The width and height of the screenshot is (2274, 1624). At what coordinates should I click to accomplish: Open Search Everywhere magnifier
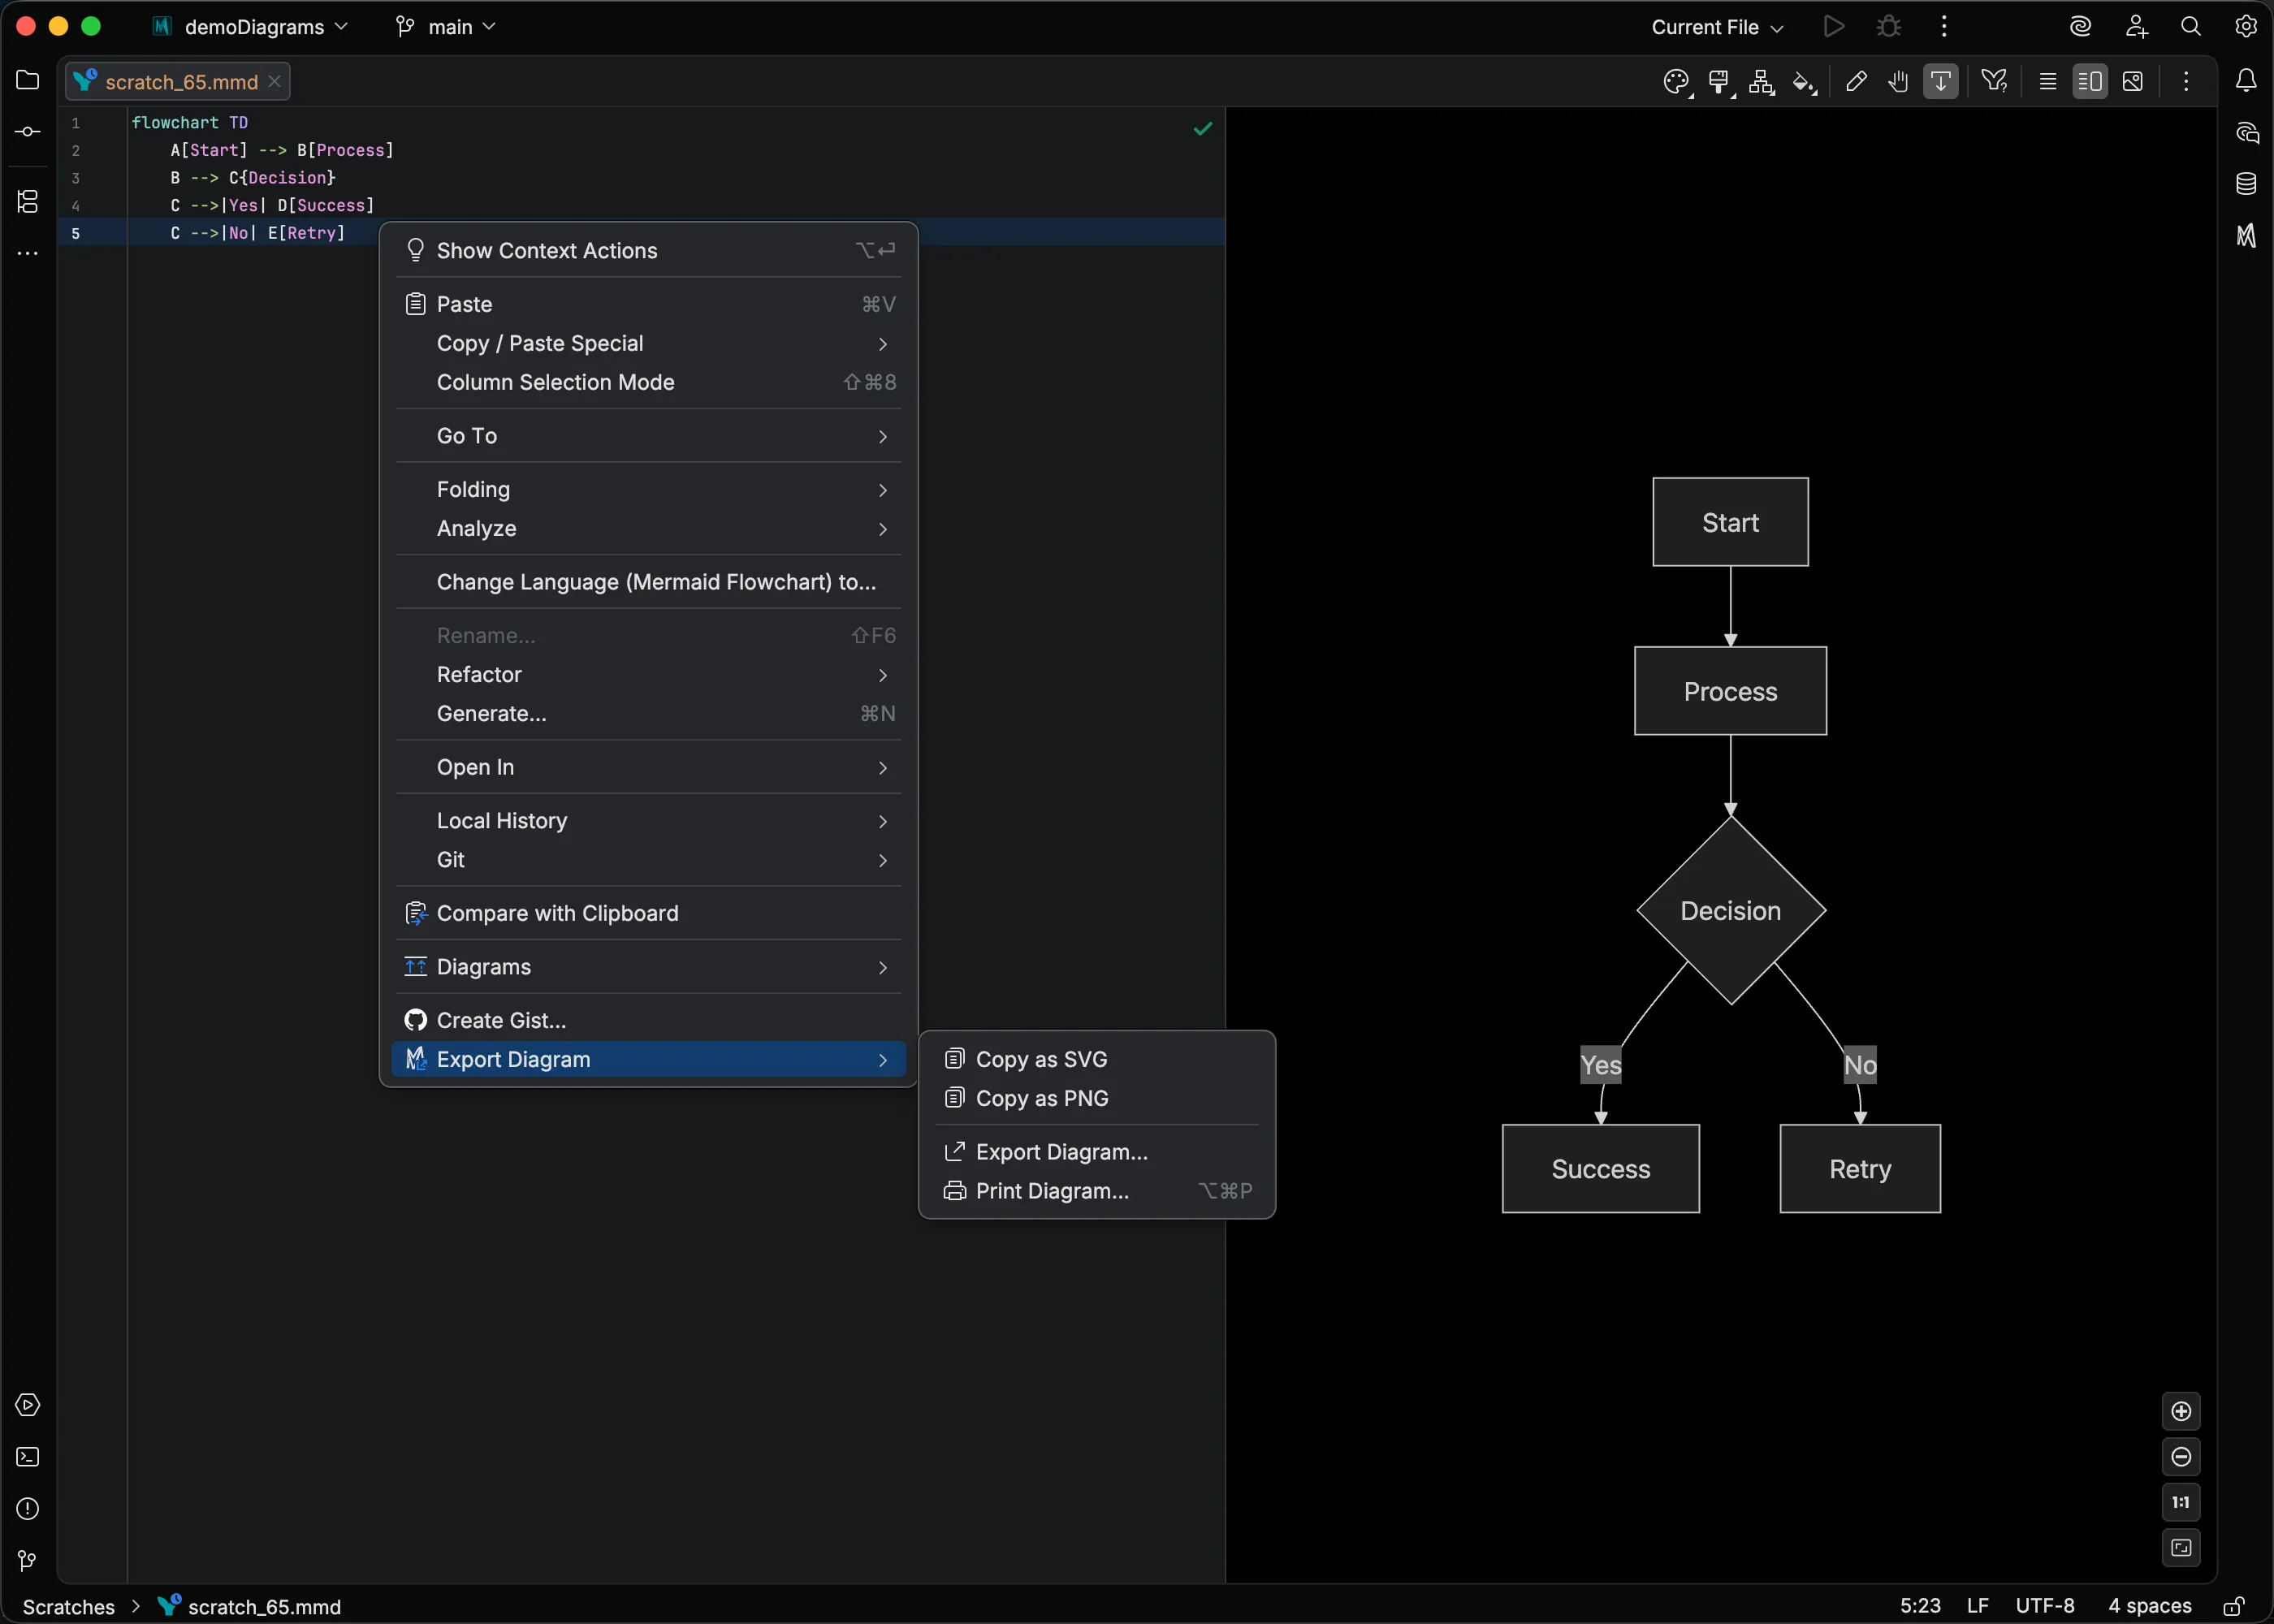(2191, 27)
